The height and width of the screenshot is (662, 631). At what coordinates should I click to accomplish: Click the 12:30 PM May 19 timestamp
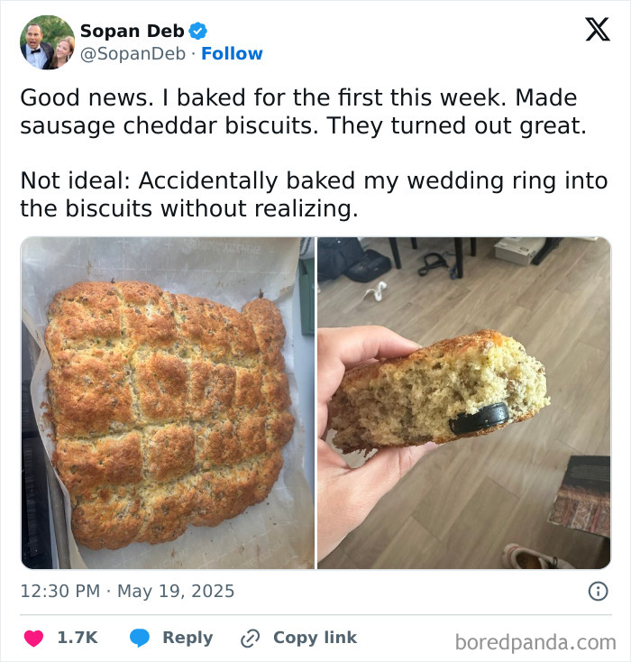[127, 592]
